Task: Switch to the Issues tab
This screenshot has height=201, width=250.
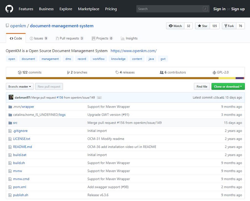Action: pyautogui.click(x=39, y=39)
